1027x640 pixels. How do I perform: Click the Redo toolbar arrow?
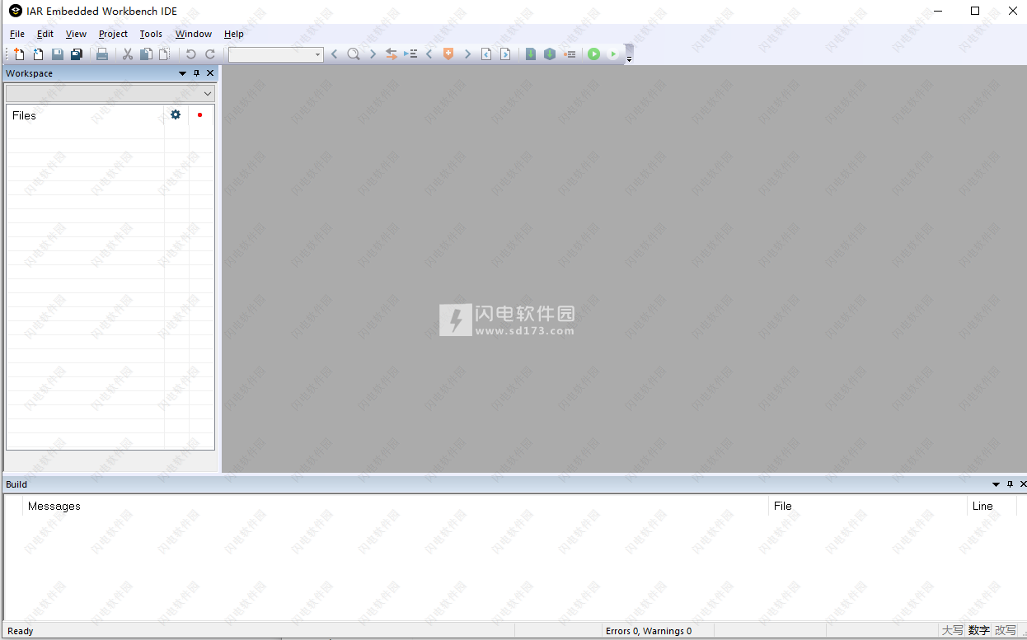pos(210,54)
